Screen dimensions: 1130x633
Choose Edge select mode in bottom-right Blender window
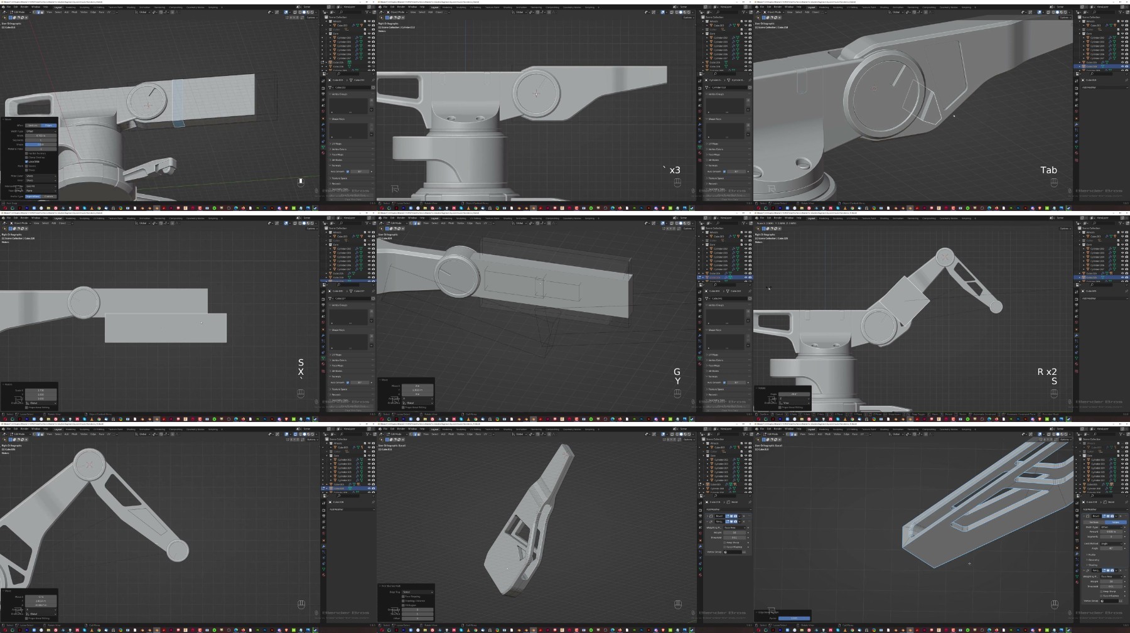[792, 434]
